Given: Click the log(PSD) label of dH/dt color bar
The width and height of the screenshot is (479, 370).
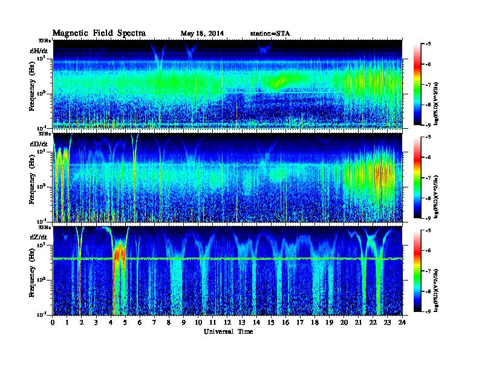Looking at the screenshot, I should coord(436,103).
